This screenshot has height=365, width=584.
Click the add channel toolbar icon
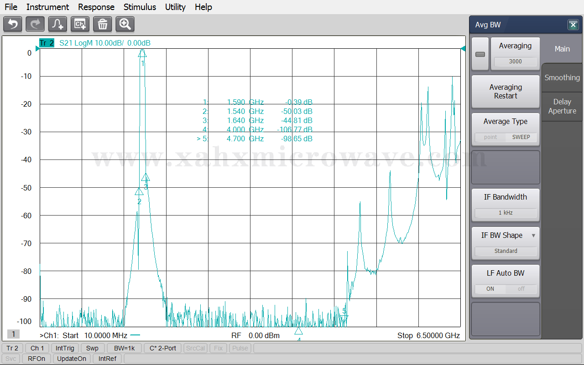click(x=80, y=24)
